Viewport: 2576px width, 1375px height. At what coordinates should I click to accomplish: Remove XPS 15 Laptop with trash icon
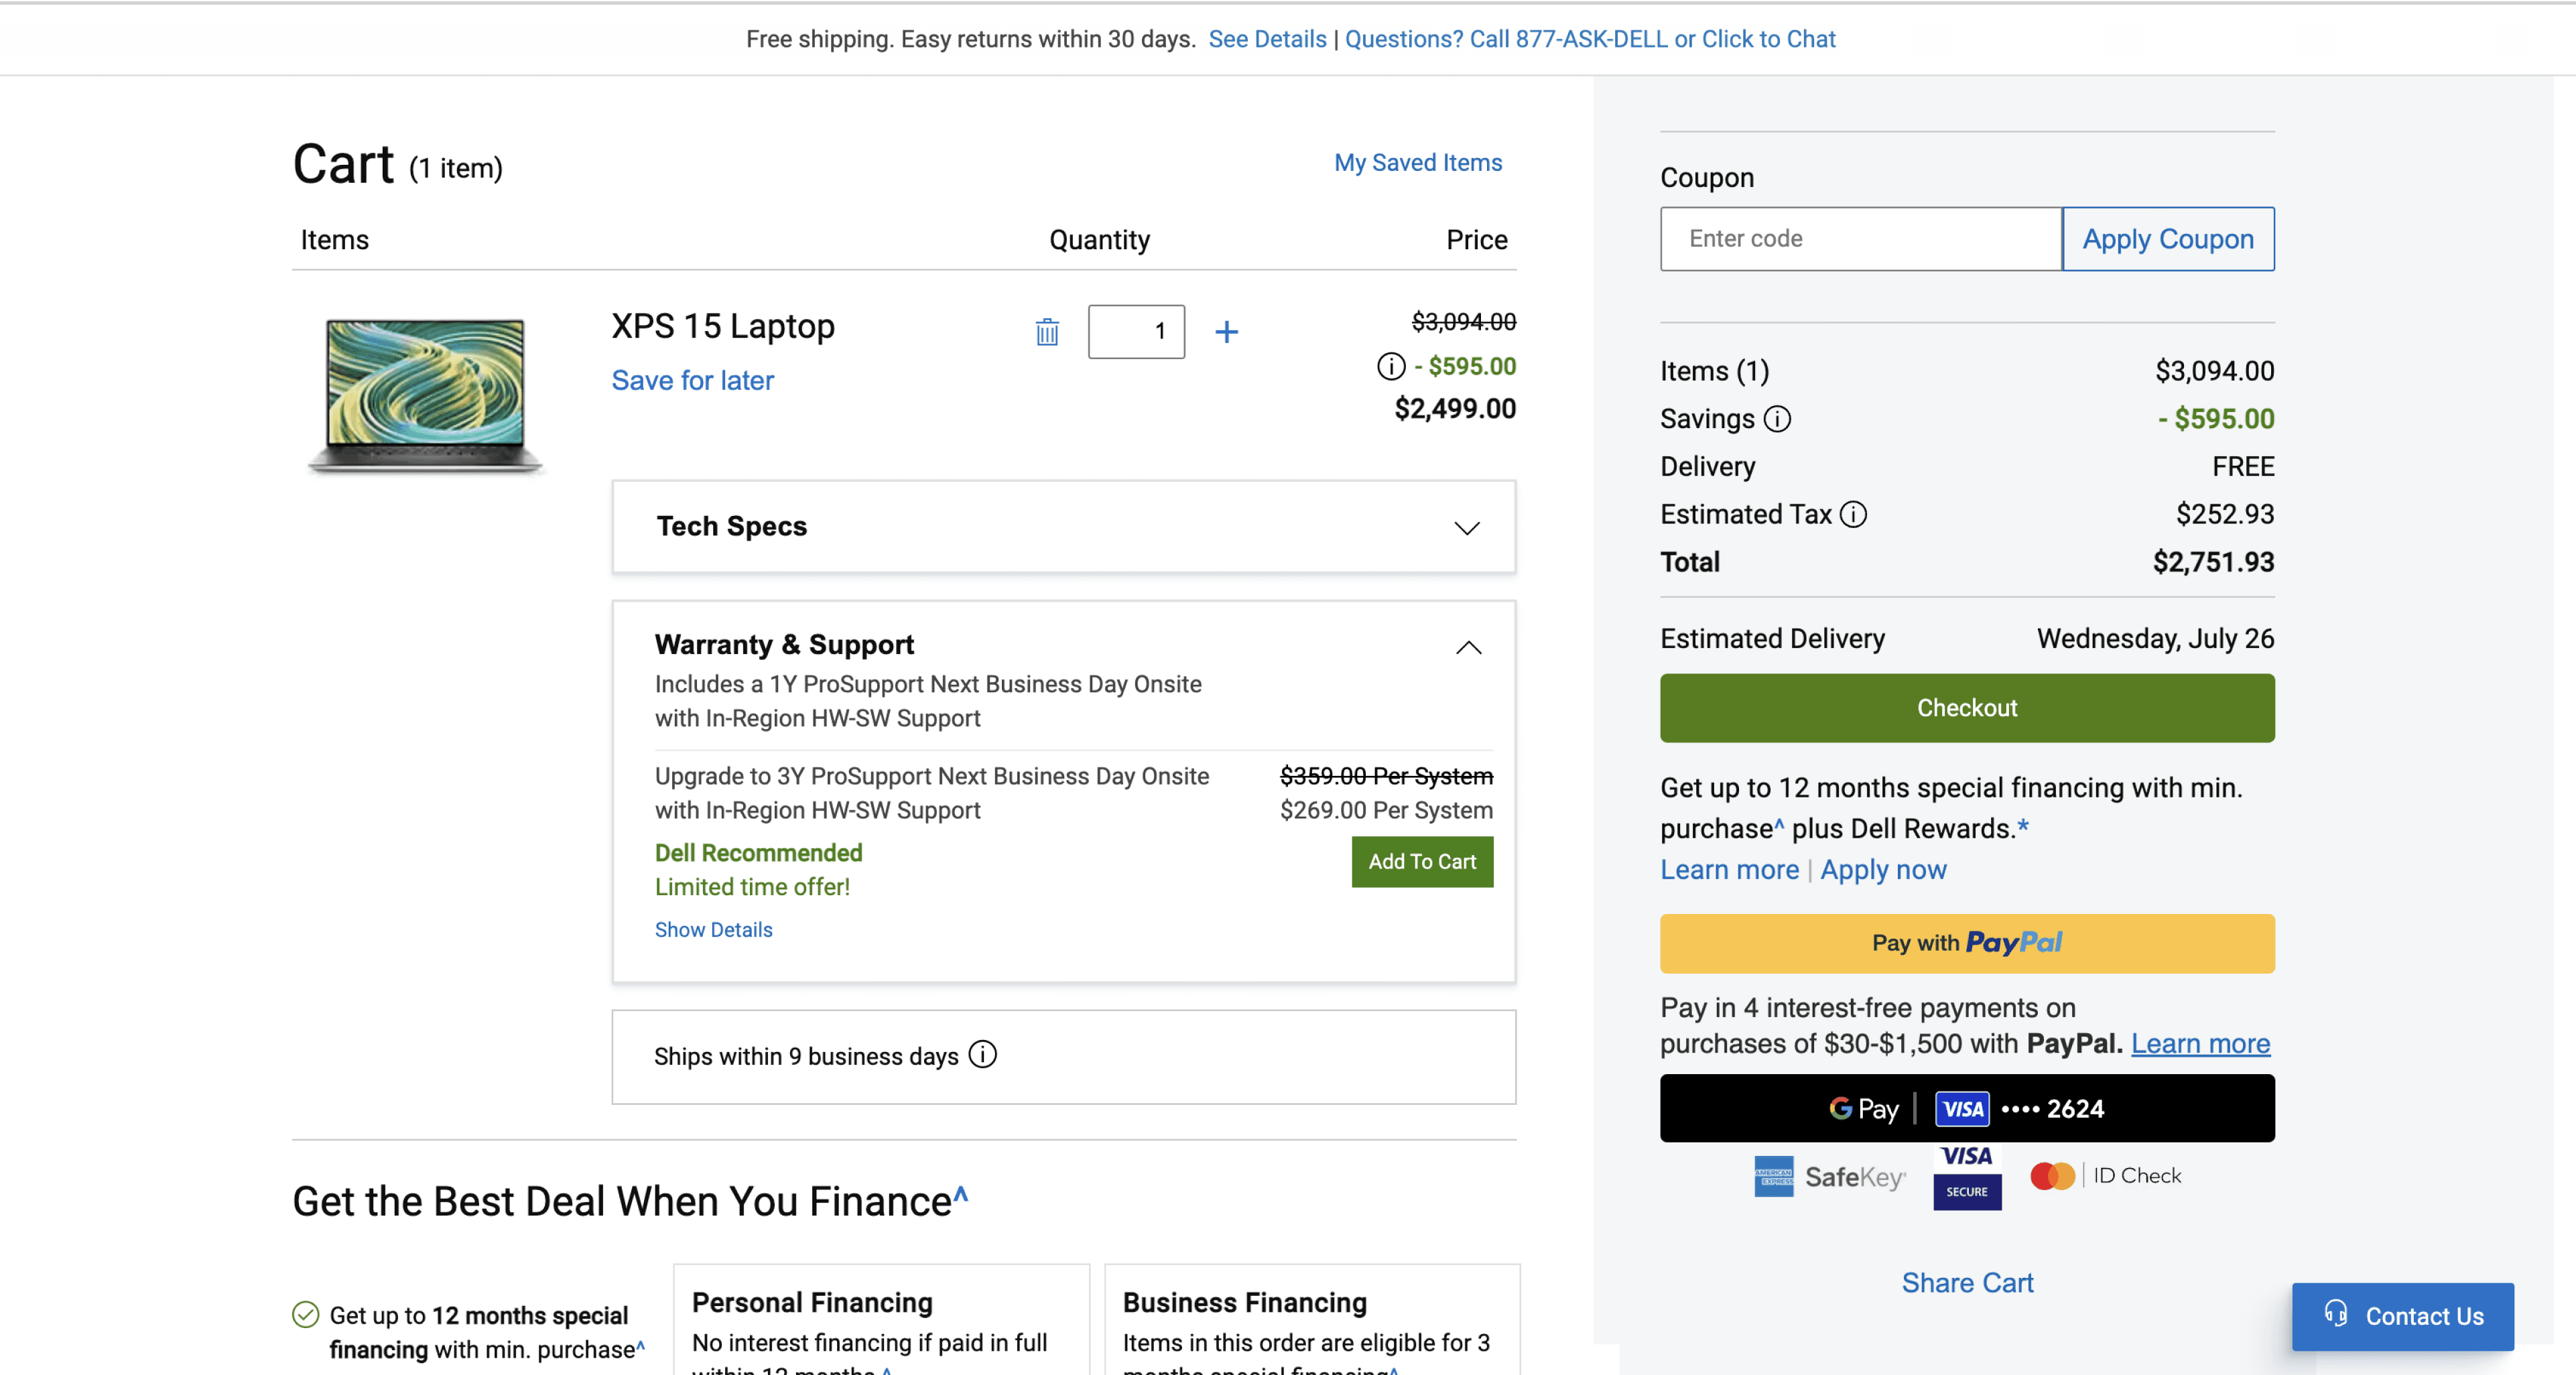1047,332
